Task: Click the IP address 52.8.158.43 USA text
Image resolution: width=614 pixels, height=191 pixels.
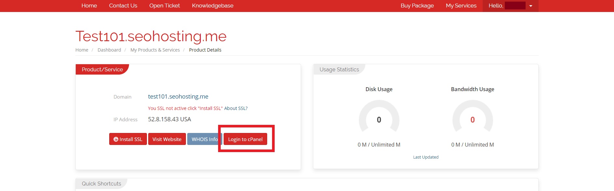Action: point(169,119)
